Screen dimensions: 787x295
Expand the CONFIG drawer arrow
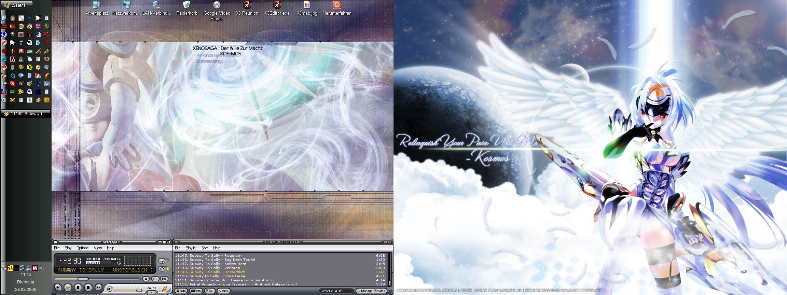tap(152, 292)
